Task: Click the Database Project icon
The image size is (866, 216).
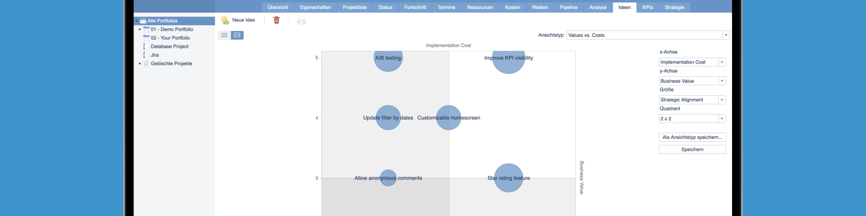Action: point(146,46)
